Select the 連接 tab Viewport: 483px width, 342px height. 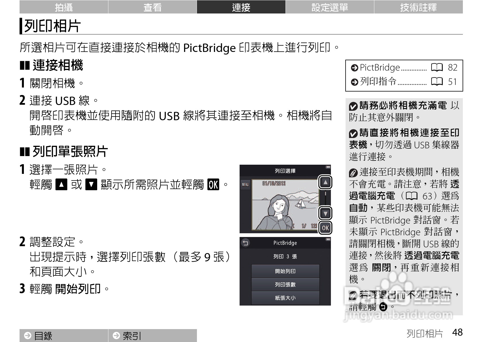point(241,7)
